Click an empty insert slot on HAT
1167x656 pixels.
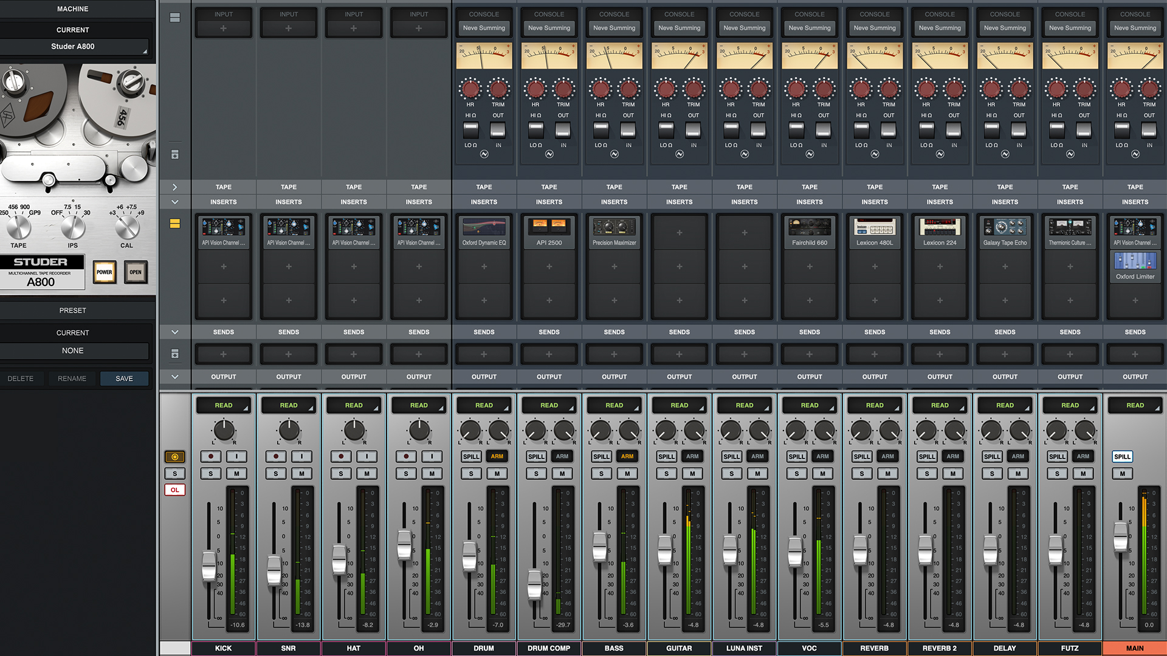(353, 266)
